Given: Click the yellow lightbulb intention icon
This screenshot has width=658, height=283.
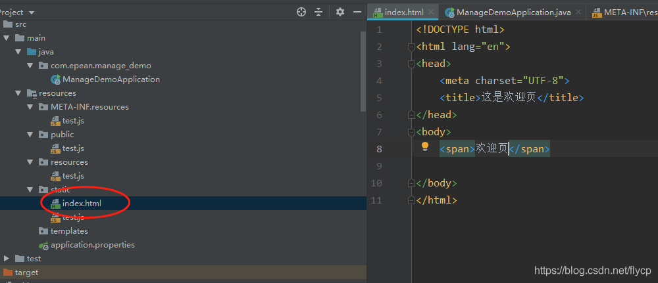Looking at the screenshot, I should 425,146.
